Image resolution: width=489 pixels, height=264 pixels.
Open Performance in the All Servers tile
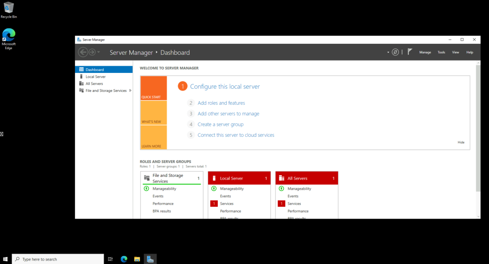coord(298,211)
